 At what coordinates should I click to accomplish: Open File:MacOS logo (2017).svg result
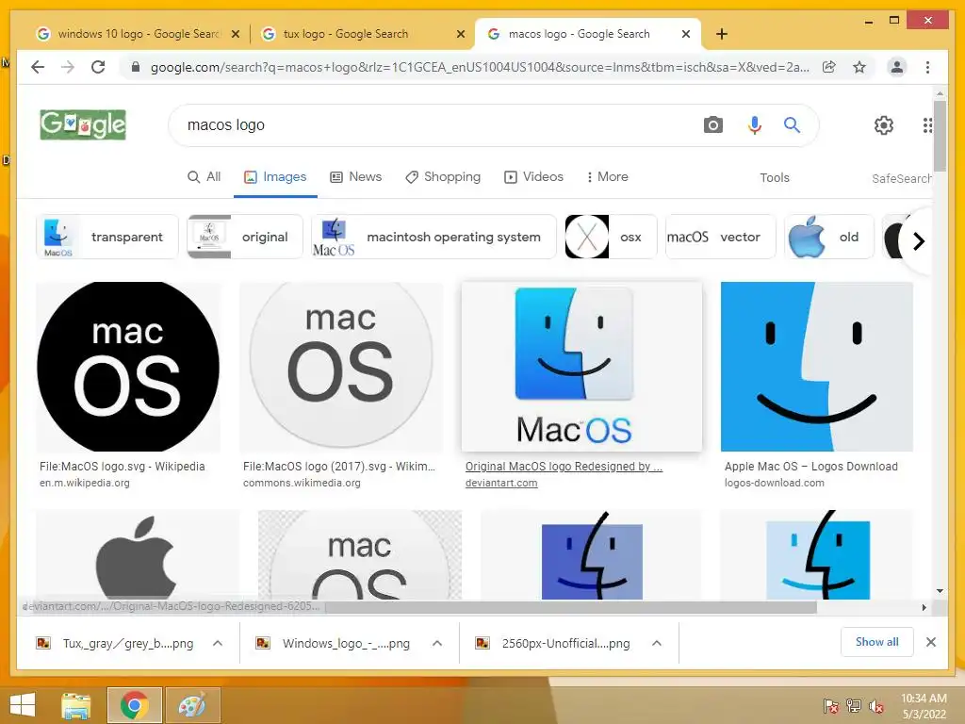[339, 466]
